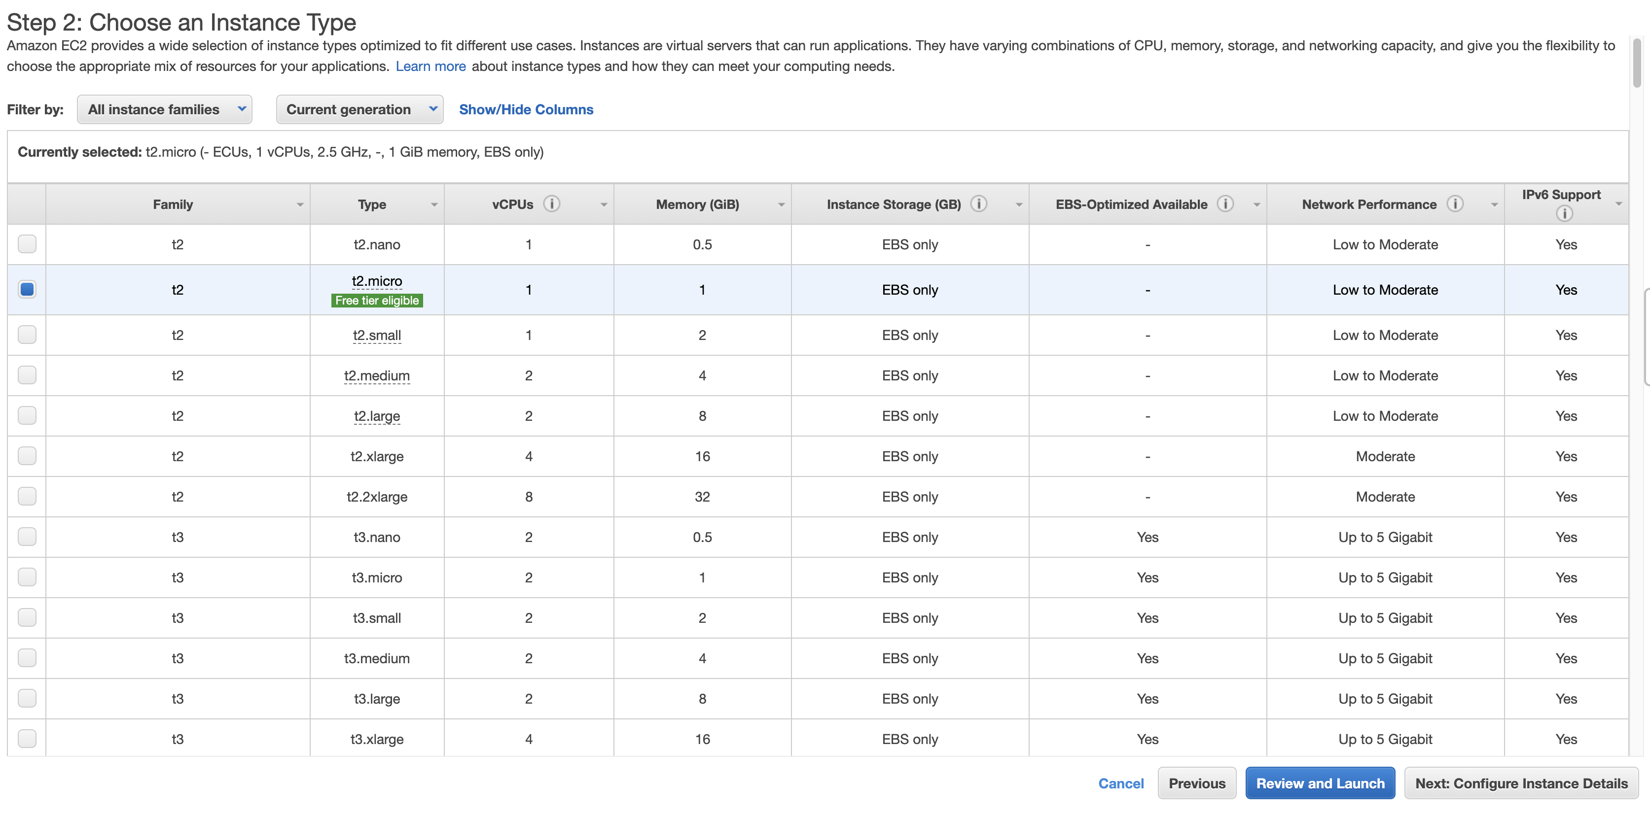Click the Instance Storage info icon
This screenshot has height=814, width=1650.
[x=978, y=203]
